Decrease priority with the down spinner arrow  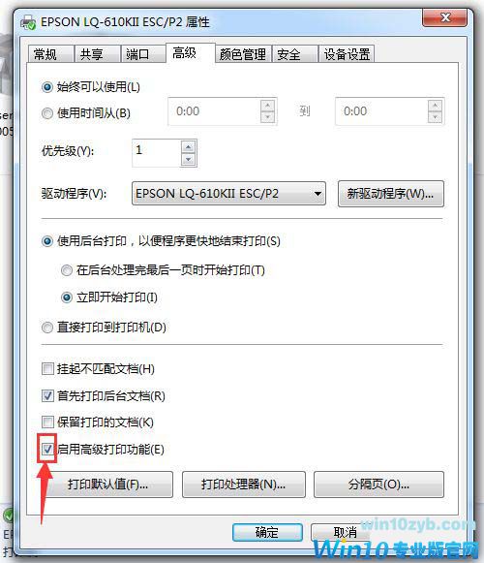189,160
